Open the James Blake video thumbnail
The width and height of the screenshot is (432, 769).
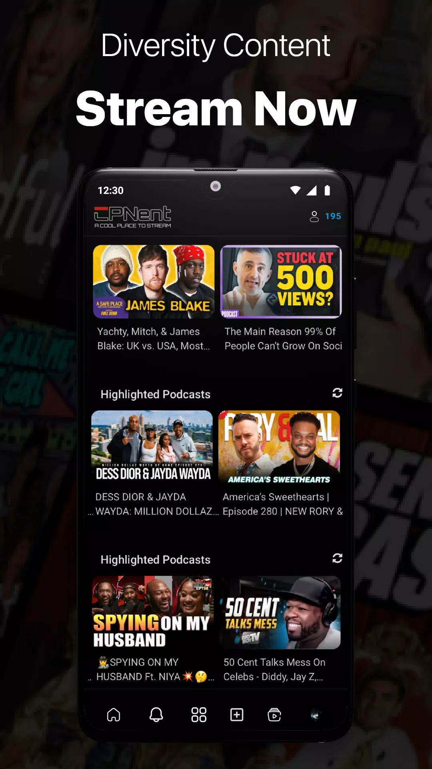coord(154,282)
